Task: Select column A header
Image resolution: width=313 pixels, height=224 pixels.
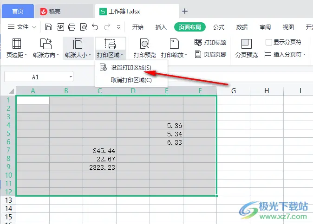Action: click(33, 91)
